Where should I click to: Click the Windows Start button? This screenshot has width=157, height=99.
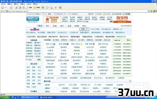(x=5, y=97)
